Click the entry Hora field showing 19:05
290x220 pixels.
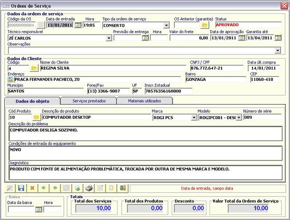(x=92, y=25)
